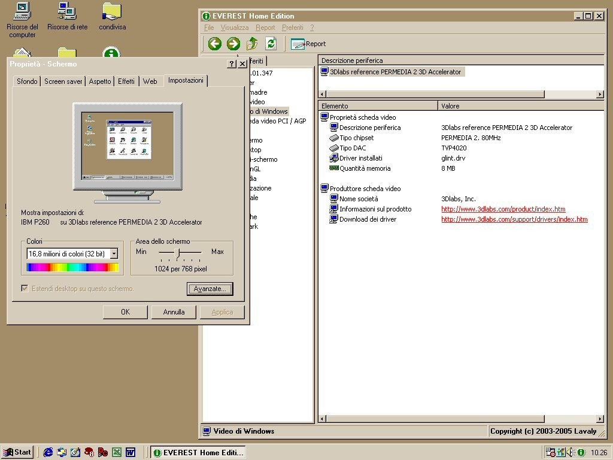The height and width of the screenshot is (460, 613).
Task: Click the chip icon beside Tipo DAC
Action: click(334, 148)
